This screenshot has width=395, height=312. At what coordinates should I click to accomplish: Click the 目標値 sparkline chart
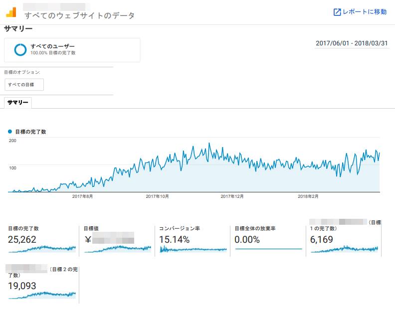[x=118, y=248]
